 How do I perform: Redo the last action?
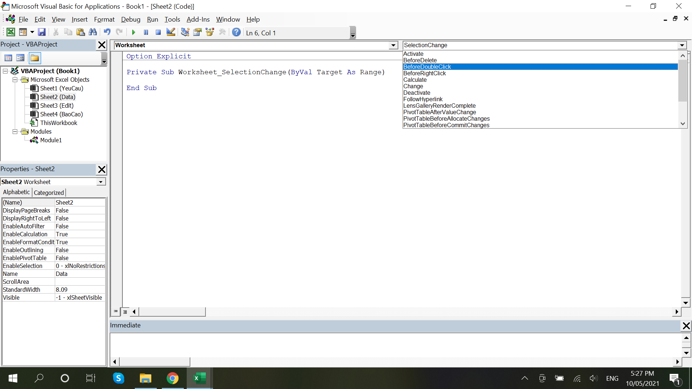pos(119,32)
